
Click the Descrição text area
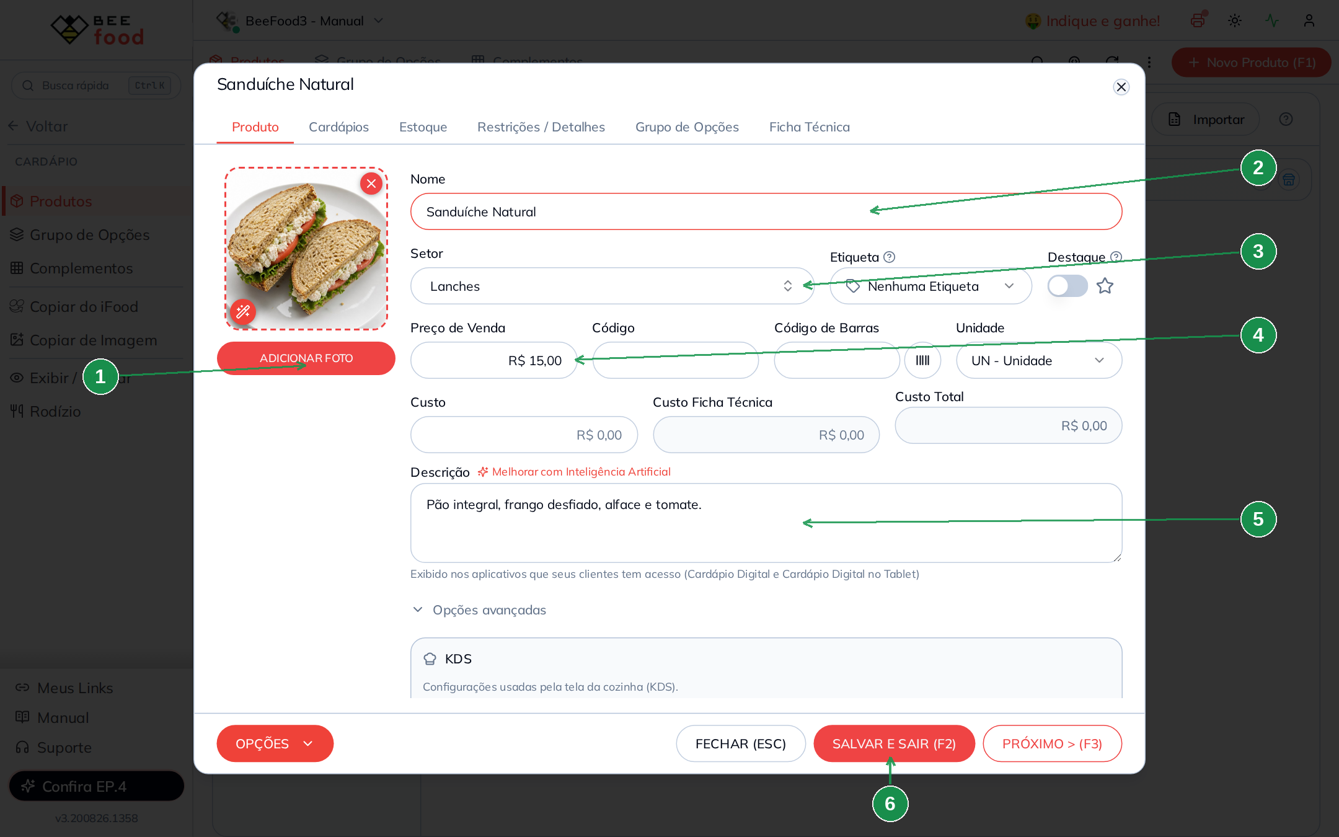pyautogui.click(x=766, y=523)
